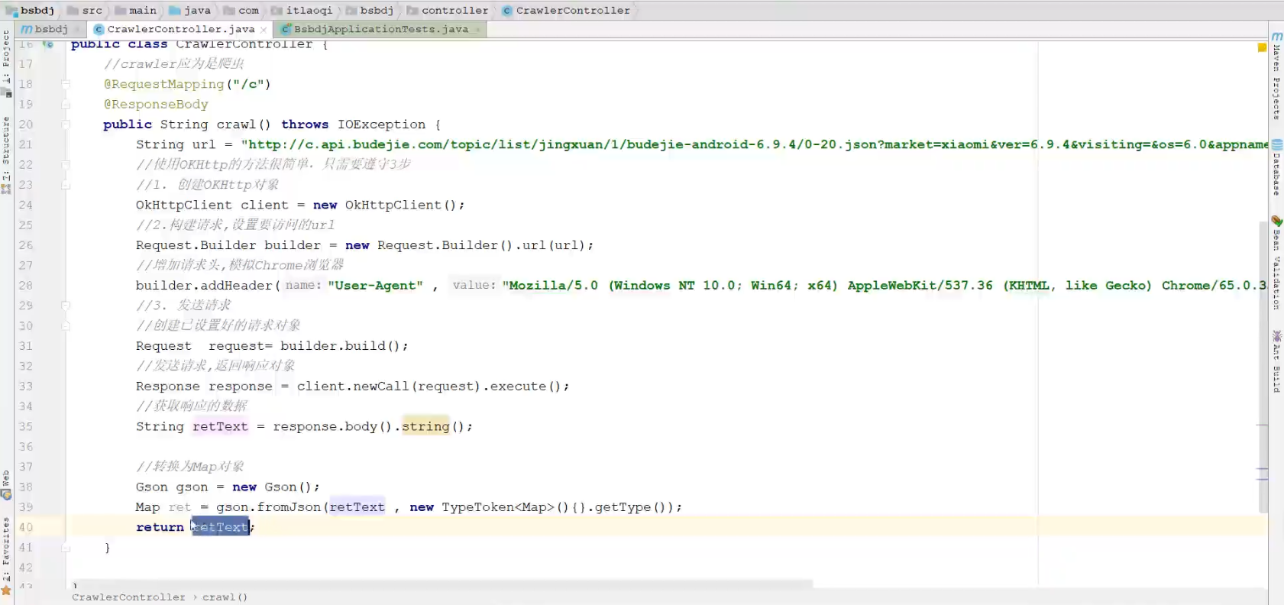Open the Favorites tool window tab
This screenshot has height=605, width=1284.
coord(6,556)
